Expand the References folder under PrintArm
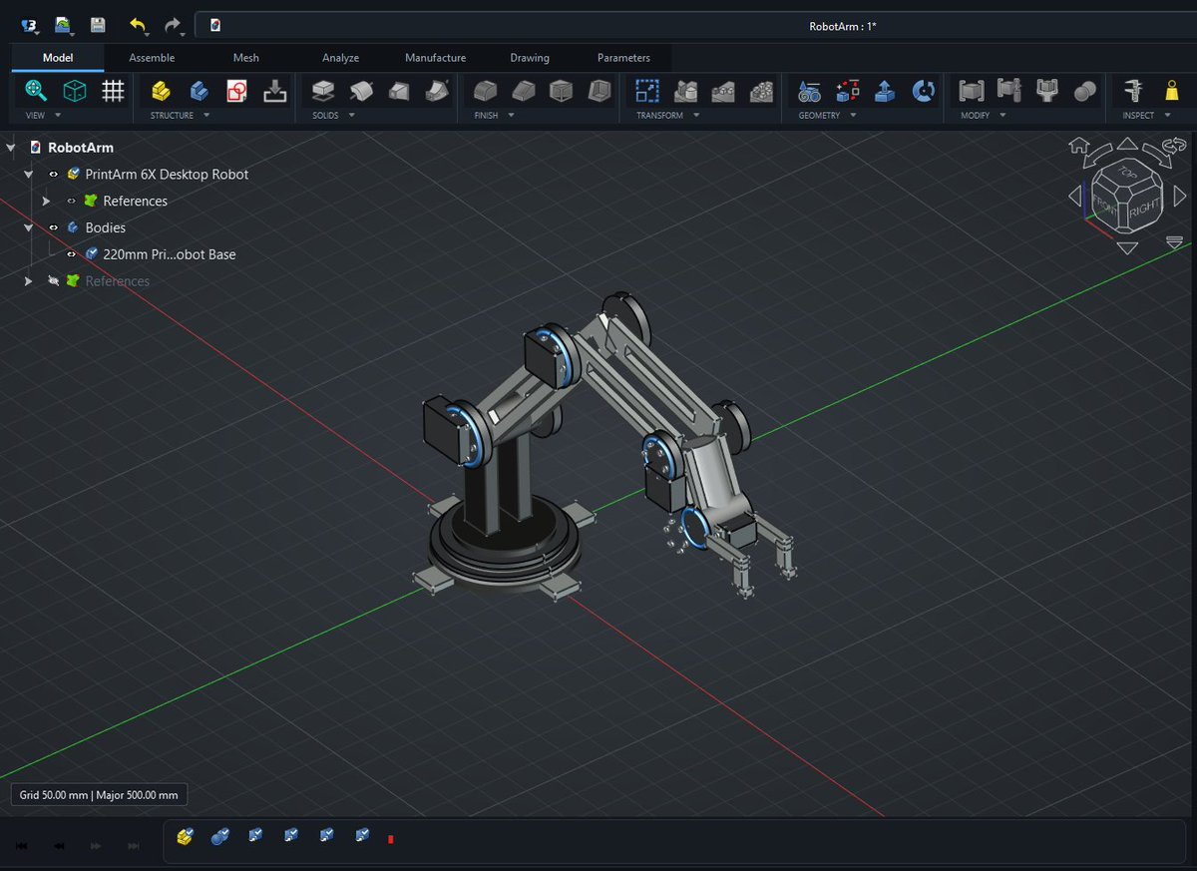This screenshot has width=1197, height=871. [x=46, y=202]
